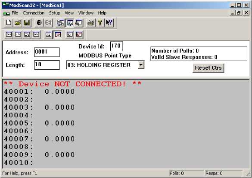Click the 'MODBUS Point Type' label
The height and width of the screenshot is (178, 252).
click(105, 55)
